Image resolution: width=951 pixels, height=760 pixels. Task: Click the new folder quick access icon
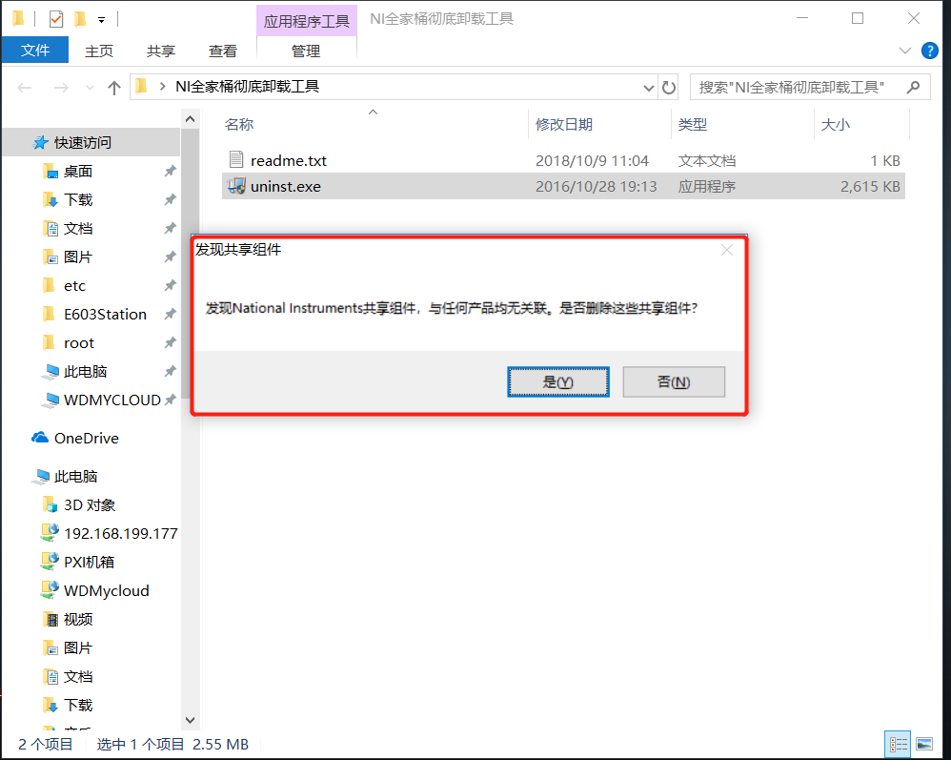click(x=80, y=19)
